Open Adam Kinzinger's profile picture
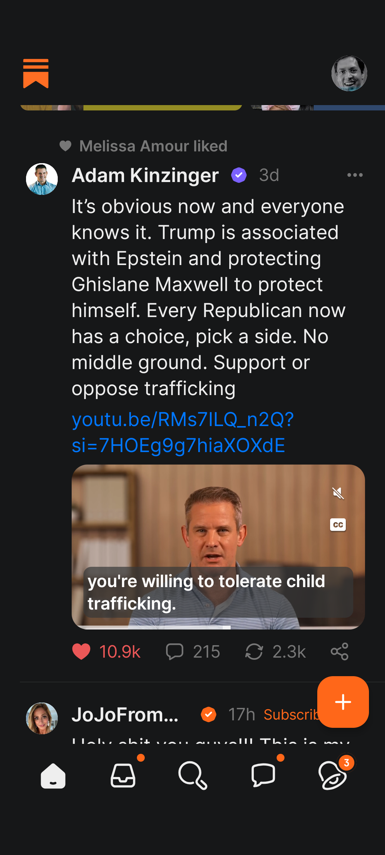This screenshot has width=385, height=855. coord(42,179)
